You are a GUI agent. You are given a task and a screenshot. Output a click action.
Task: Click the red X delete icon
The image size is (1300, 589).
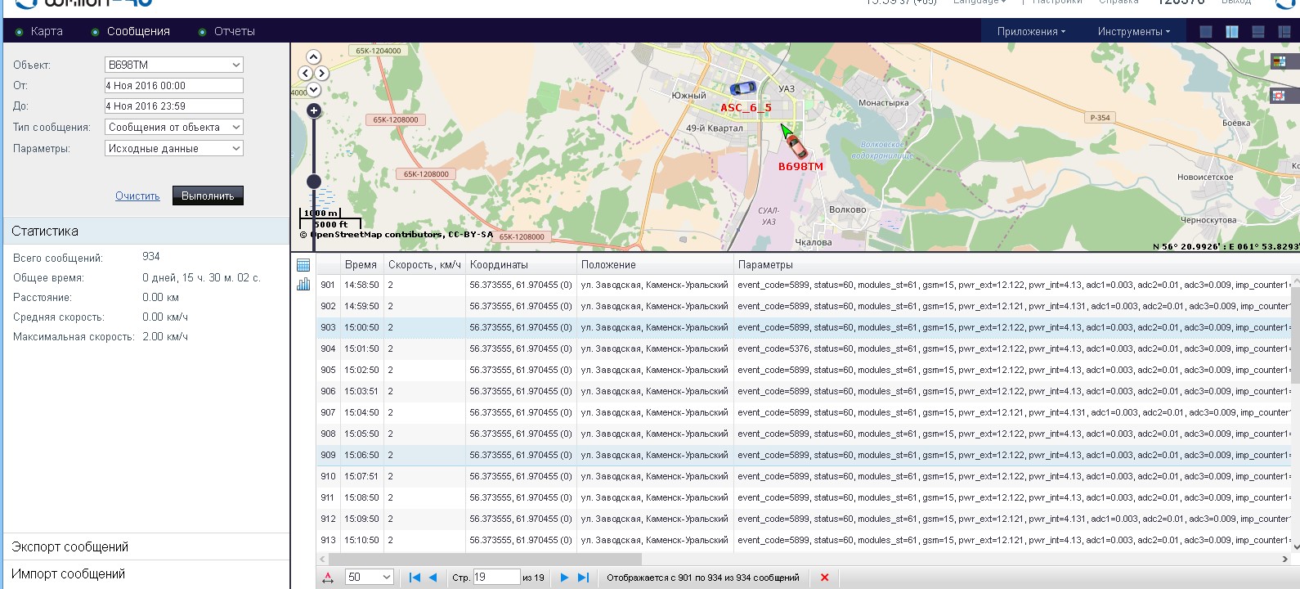[824, 578]
